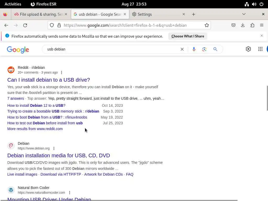Open the Activities overview
This screenshot has height=201, width=268.
click(13, 4)
